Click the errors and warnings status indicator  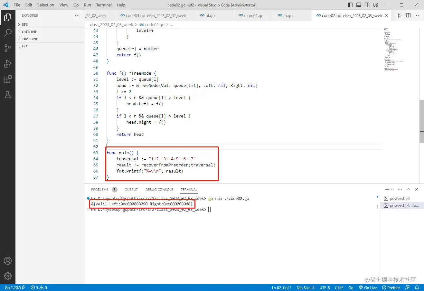[39, 287]
